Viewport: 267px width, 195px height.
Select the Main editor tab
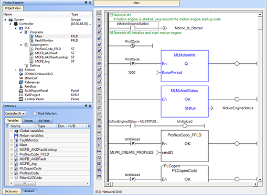[136, 3]
